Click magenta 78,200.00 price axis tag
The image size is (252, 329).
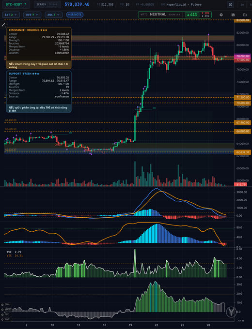[243, 56]
